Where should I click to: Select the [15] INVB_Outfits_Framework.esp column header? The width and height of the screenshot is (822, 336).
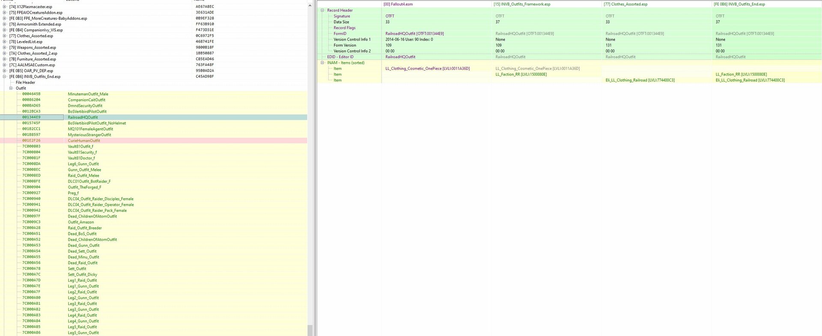tap(547, 4)
